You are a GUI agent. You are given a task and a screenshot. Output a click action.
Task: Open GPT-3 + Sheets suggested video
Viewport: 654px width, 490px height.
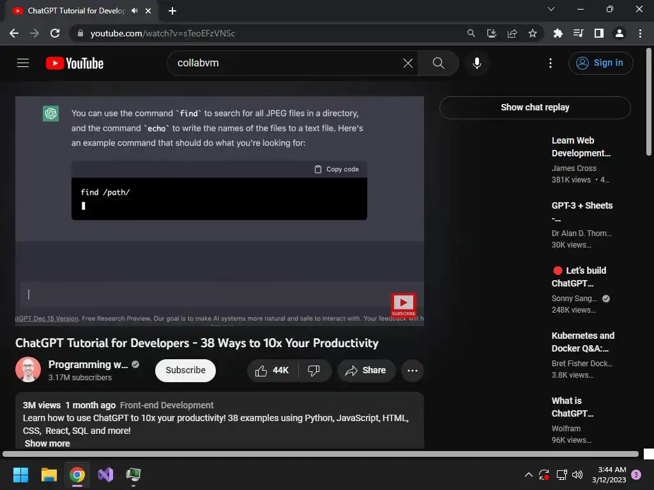582,212
